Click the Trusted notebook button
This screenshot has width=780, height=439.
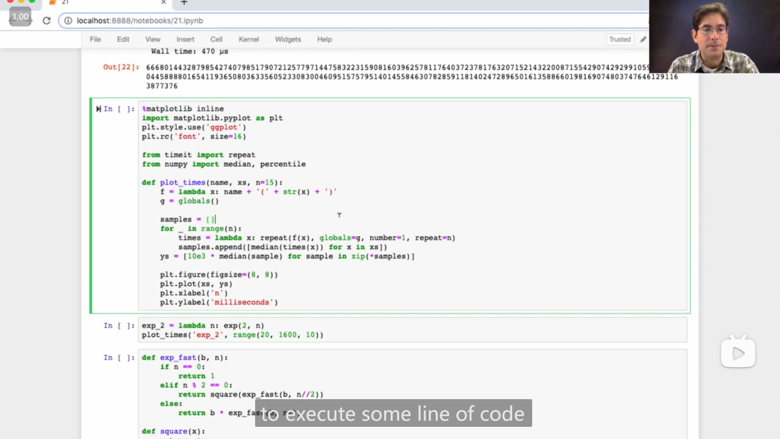coord(620,39)
